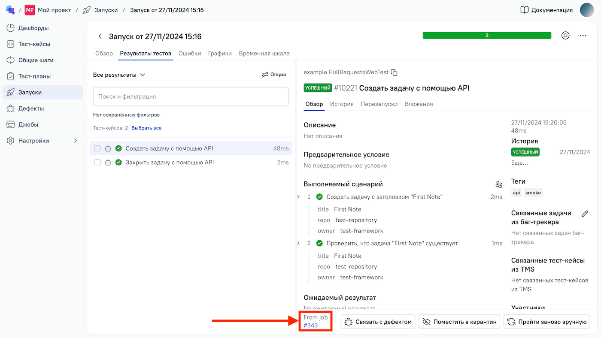Click the scenario view icon beside Выполняемый сценарий
This screenshot has width=601, height=338.
click(498, 184)
